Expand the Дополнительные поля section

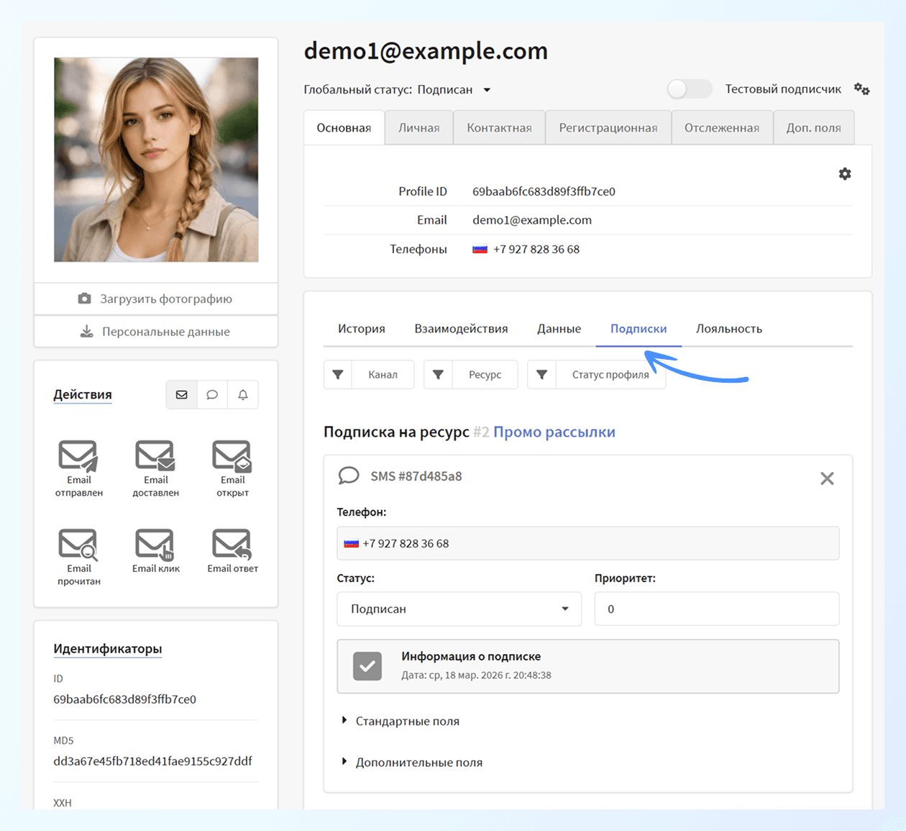(418, 763)
